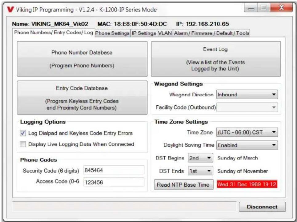The width and height of the screenshot is (297, 222).
Task: Select Phone Numbers/ Entry Codes/ Log tab
Action: pos(54,33)
